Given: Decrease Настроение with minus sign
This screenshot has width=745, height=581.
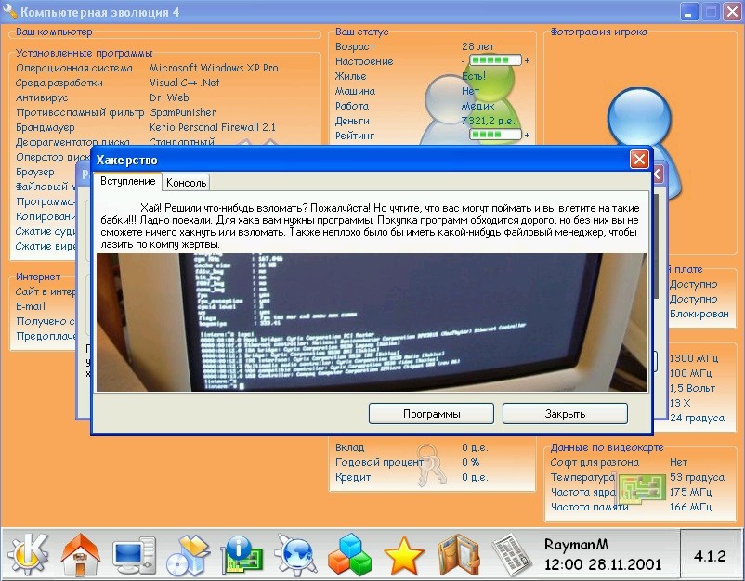Looking at the screenshot, I should 463,60.
